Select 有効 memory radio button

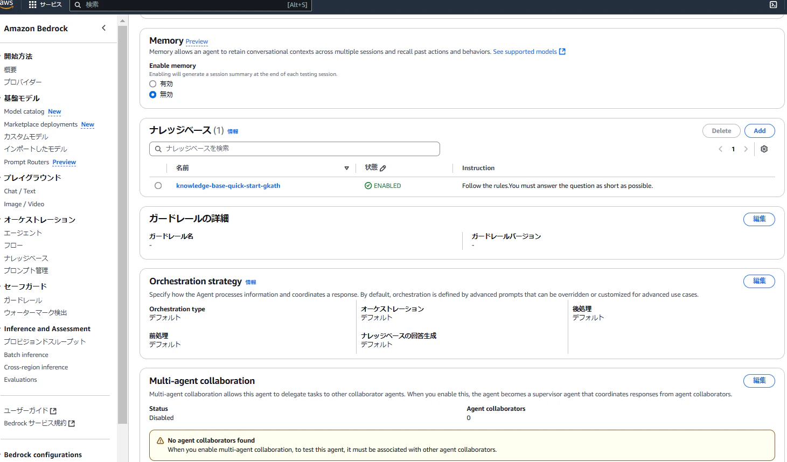tap(153, 84)
